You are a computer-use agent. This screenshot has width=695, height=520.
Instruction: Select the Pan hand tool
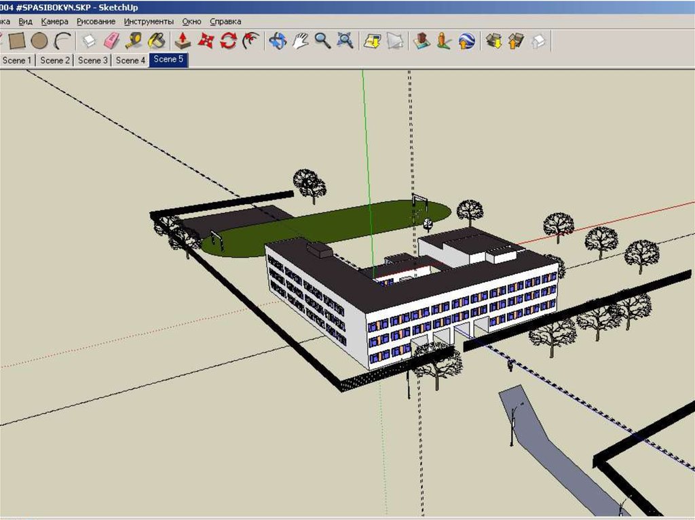coord(300,41)
